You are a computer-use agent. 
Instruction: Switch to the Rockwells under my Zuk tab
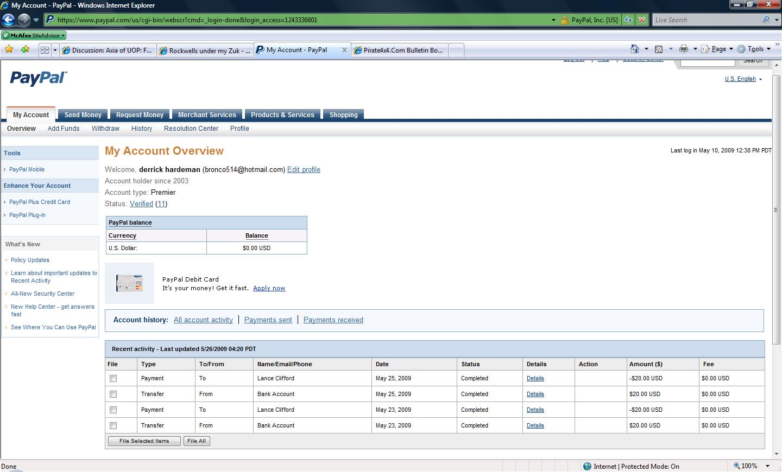[x=205, y=50]
